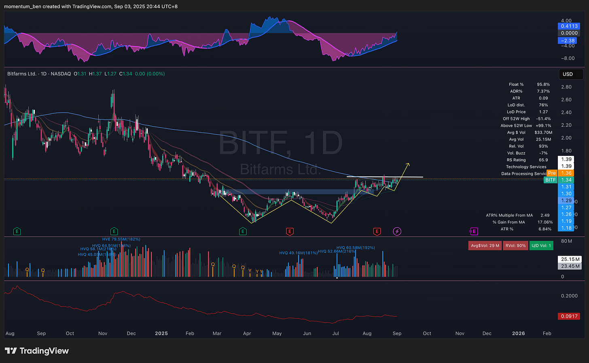Click the ADR% 7.37% row
This screenshot has width=589, height=363.
(x=530, y=91)
